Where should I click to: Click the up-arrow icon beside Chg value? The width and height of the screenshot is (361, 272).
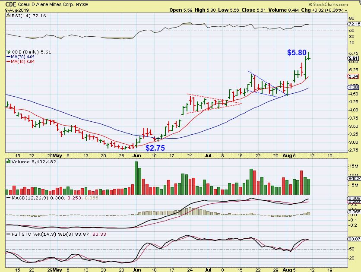tap(346, 10)
